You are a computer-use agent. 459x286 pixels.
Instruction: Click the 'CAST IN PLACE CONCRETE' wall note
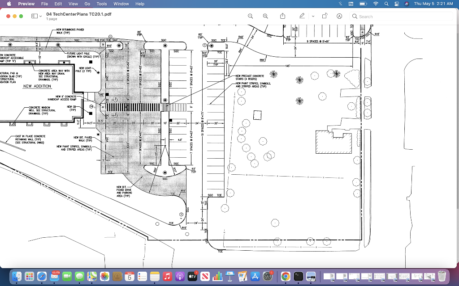[30, 139]
